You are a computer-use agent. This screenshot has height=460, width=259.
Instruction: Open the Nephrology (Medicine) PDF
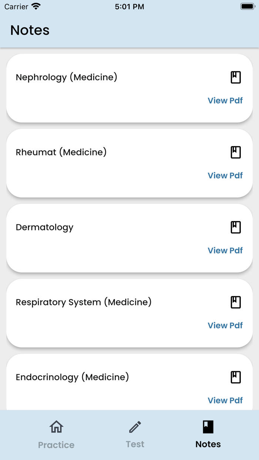point(225,100)
